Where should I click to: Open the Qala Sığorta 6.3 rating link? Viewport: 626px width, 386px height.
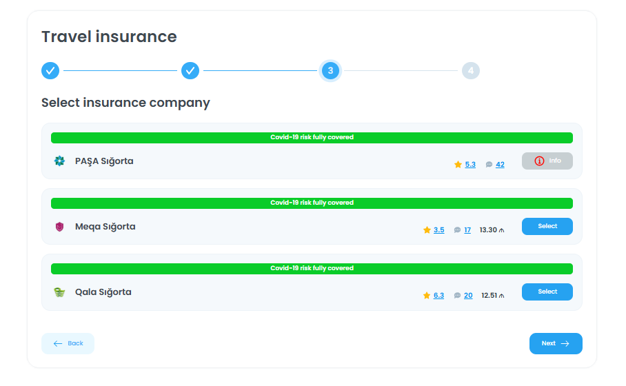point(439,296)
